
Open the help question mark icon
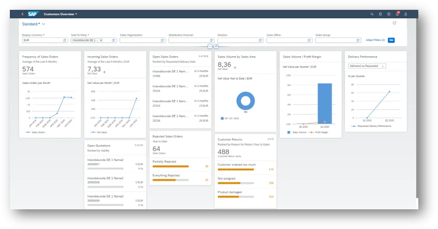[x=389, y=14]
